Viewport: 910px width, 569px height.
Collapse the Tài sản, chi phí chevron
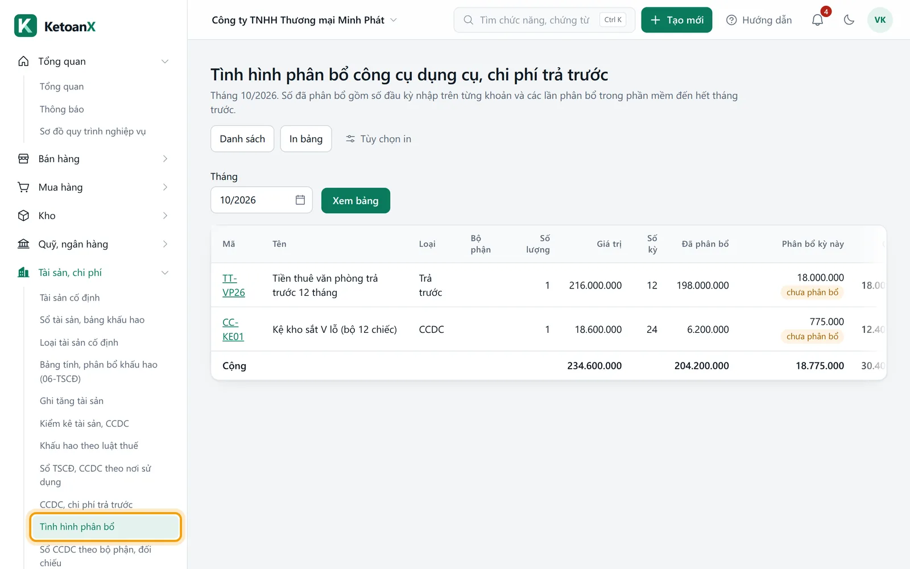point(165,273)
